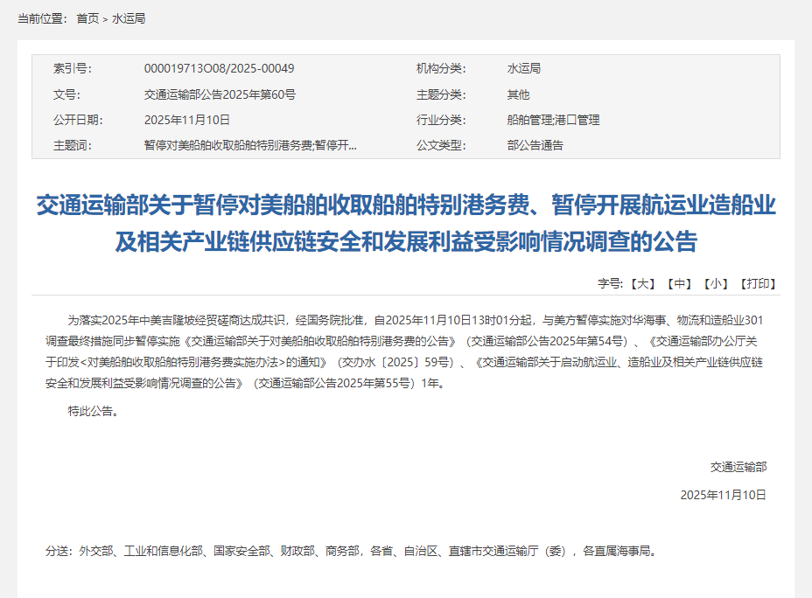Click the 分送 distribution list line
This screenshot has width=812, height=598.
(350, 551)
